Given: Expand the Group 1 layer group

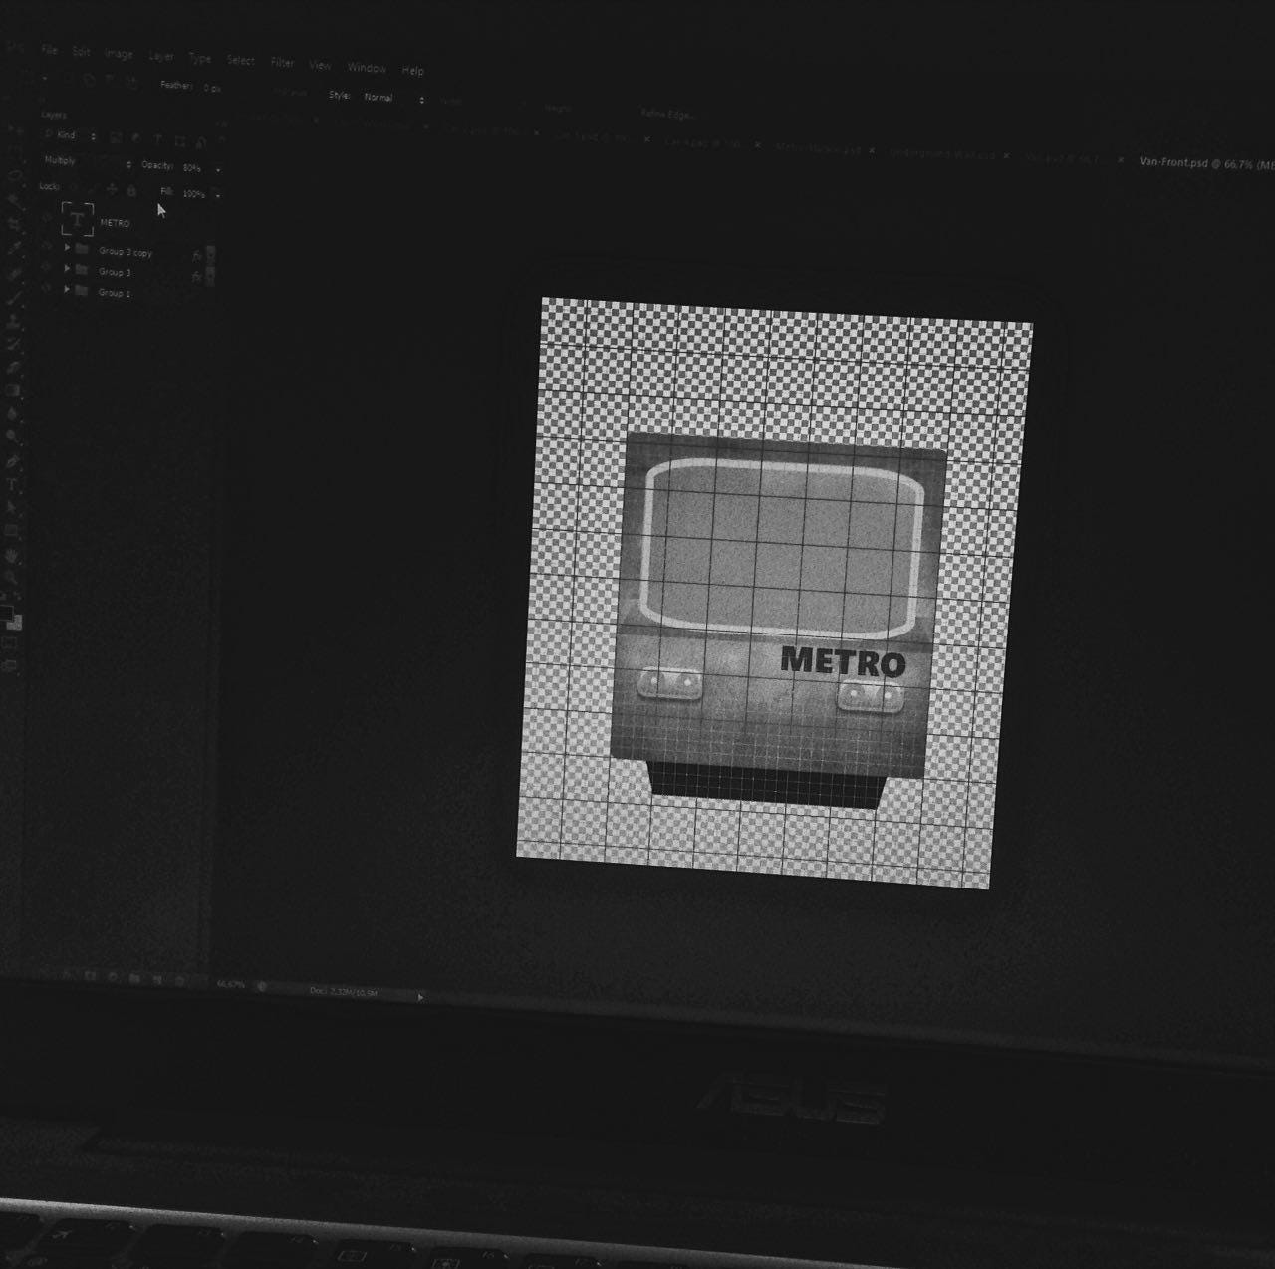Looking at the screenshot, I should 67,289.
